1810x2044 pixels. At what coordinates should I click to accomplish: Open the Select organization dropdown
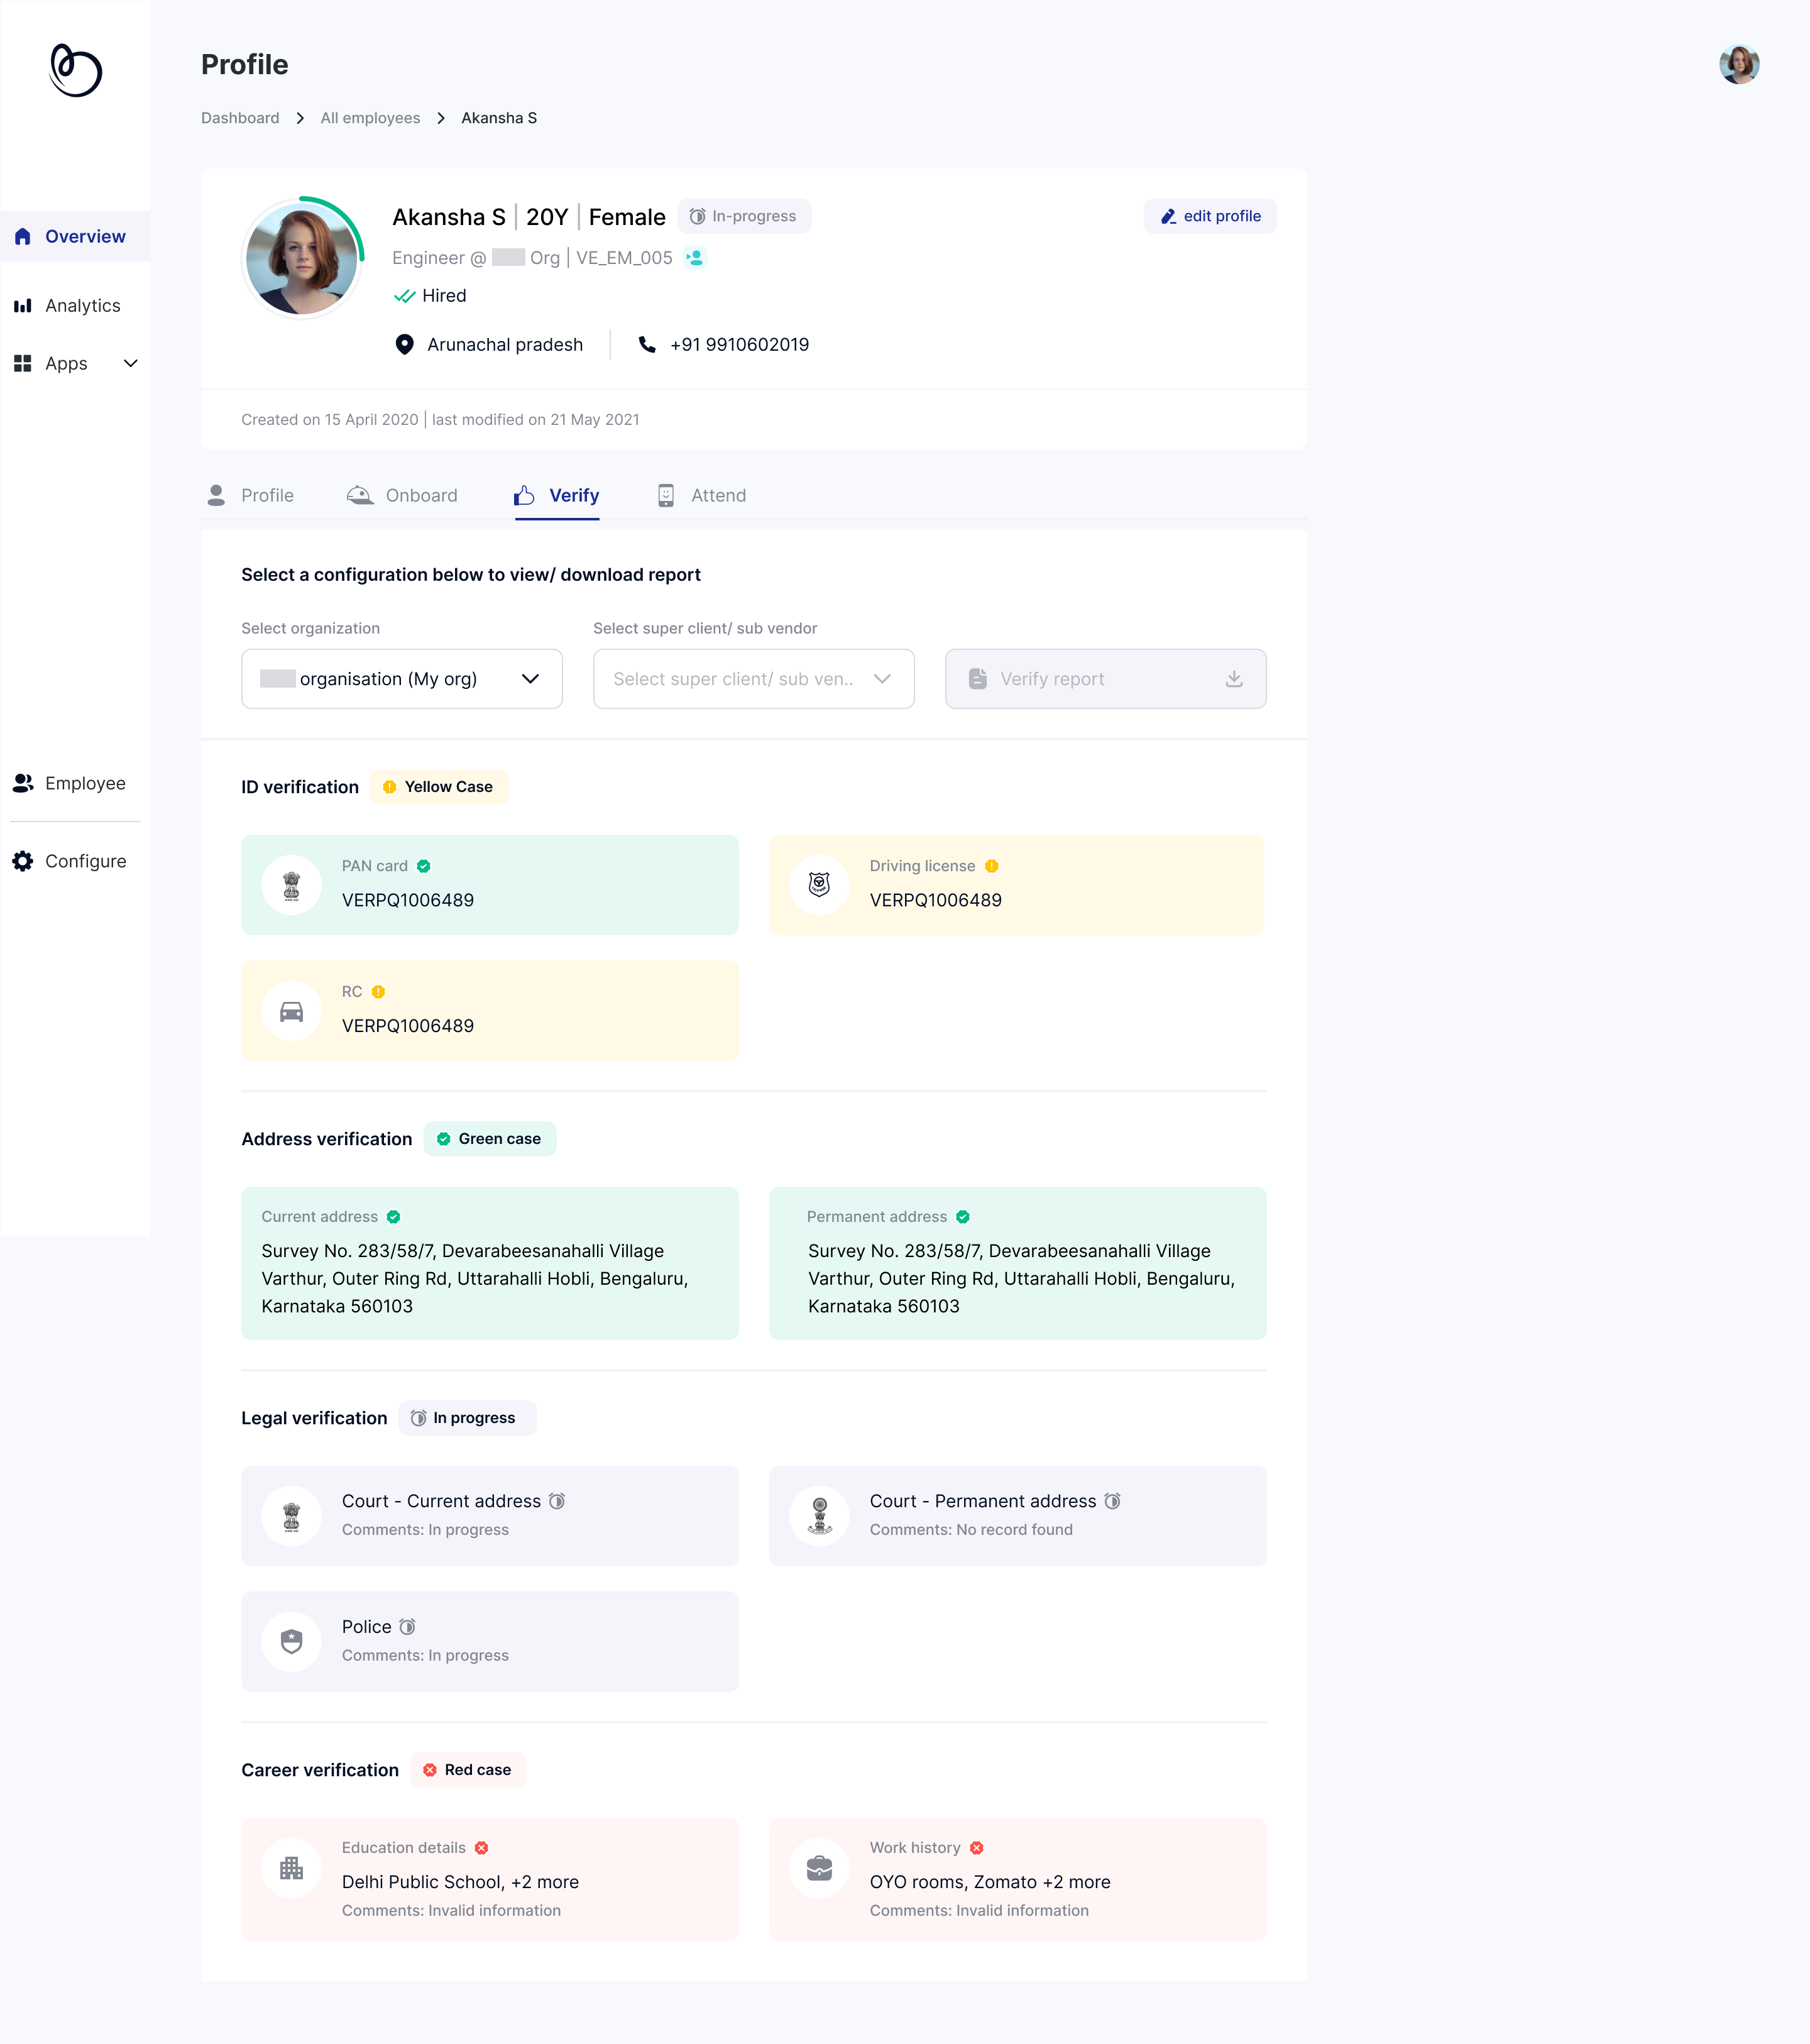point(401,679)
